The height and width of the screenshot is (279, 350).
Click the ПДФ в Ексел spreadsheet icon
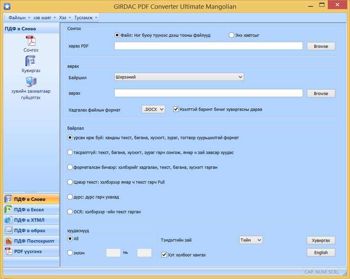(9, 209)
